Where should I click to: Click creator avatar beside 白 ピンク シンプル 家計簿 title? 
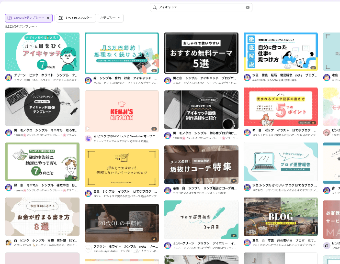[9, 242]
